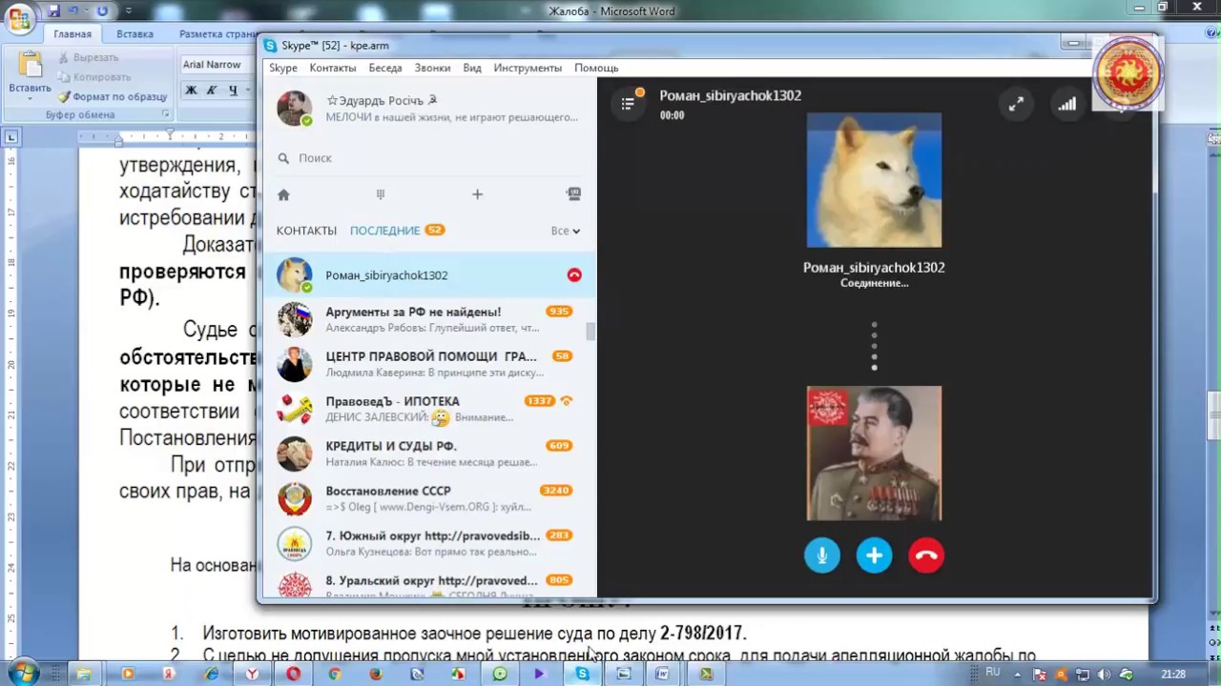The image size is (1221, 686).
Task: Open the undo history dropdown arrow
Action: click(87, 11)
